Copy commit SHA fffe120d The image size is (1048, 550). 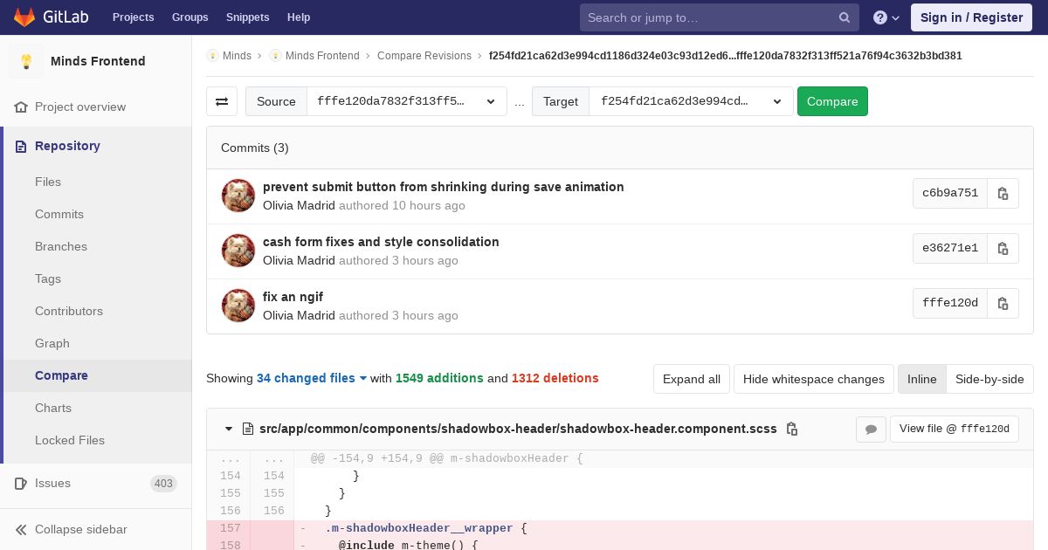click(1003, 304)
